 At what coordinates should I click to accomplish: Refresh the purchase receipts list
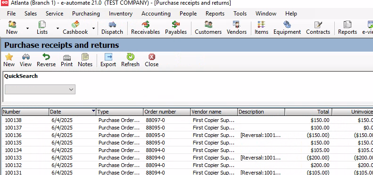tap(130, 60)
